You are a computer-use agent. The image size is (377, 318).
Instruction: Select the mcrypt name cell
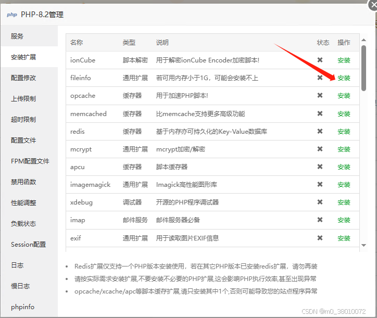[x=81, y=149]
